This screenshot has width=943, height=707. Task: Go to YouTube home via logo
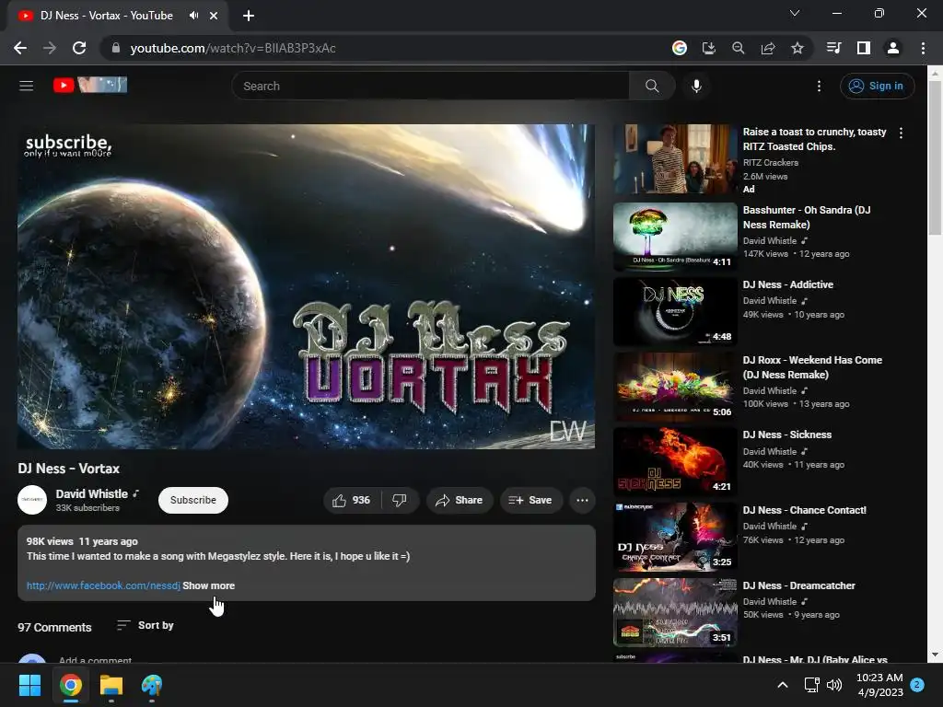89,85
